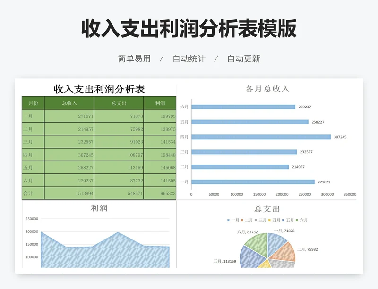Select profit cell 138975
This screenshot has height=289, width=378.
[x=160, y=129]
